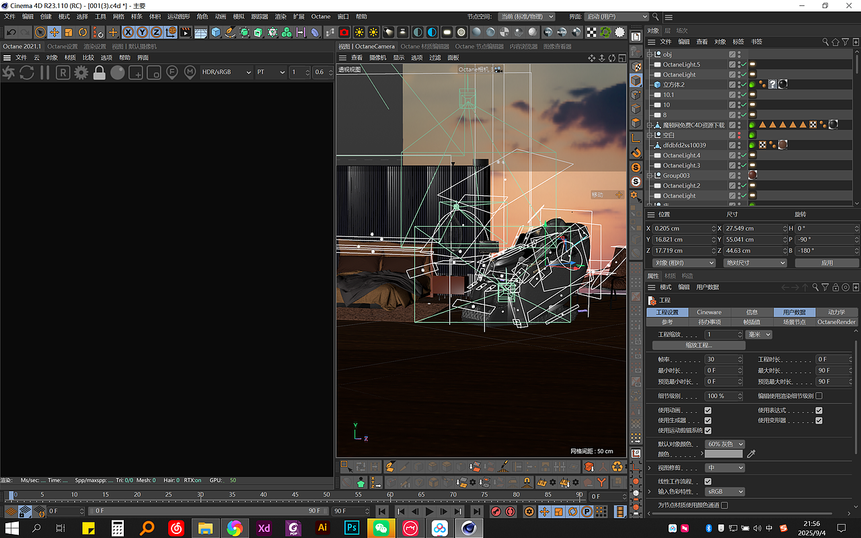Switch to the 动力学 tab button
Viewport: 861px width, 538px height.
click(x=836, y=312)
